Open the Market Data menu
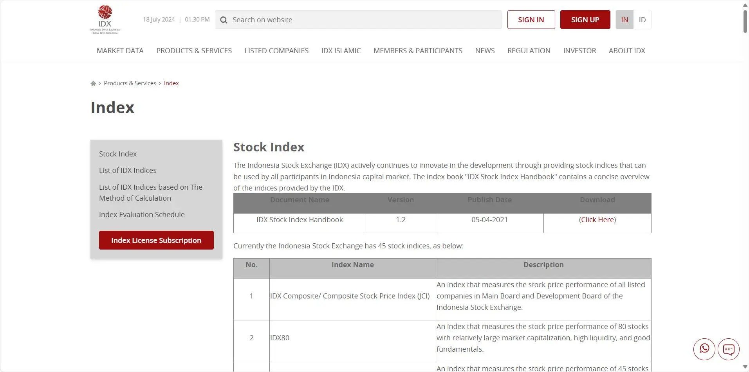749x372 pixels. pos(120,51)
